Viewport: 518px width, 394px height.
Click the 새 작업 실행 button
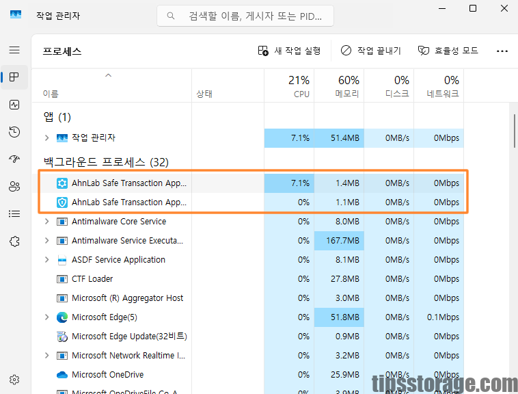(289, 51)
